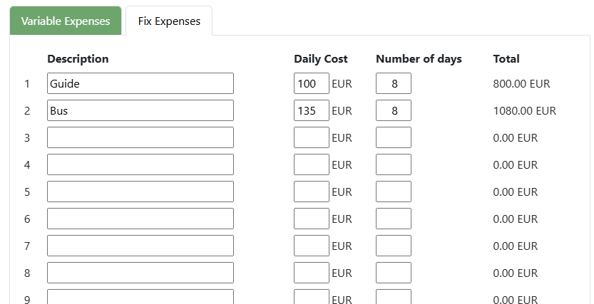Focus the number of days field in row 3
This screenshot has height=304, width=594.
click(x=393, y=137)
